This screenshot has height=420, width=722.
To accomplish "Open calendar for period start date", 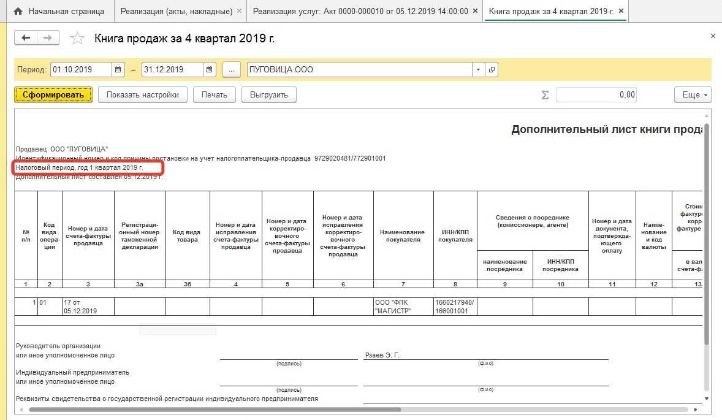I will point(119,70).
